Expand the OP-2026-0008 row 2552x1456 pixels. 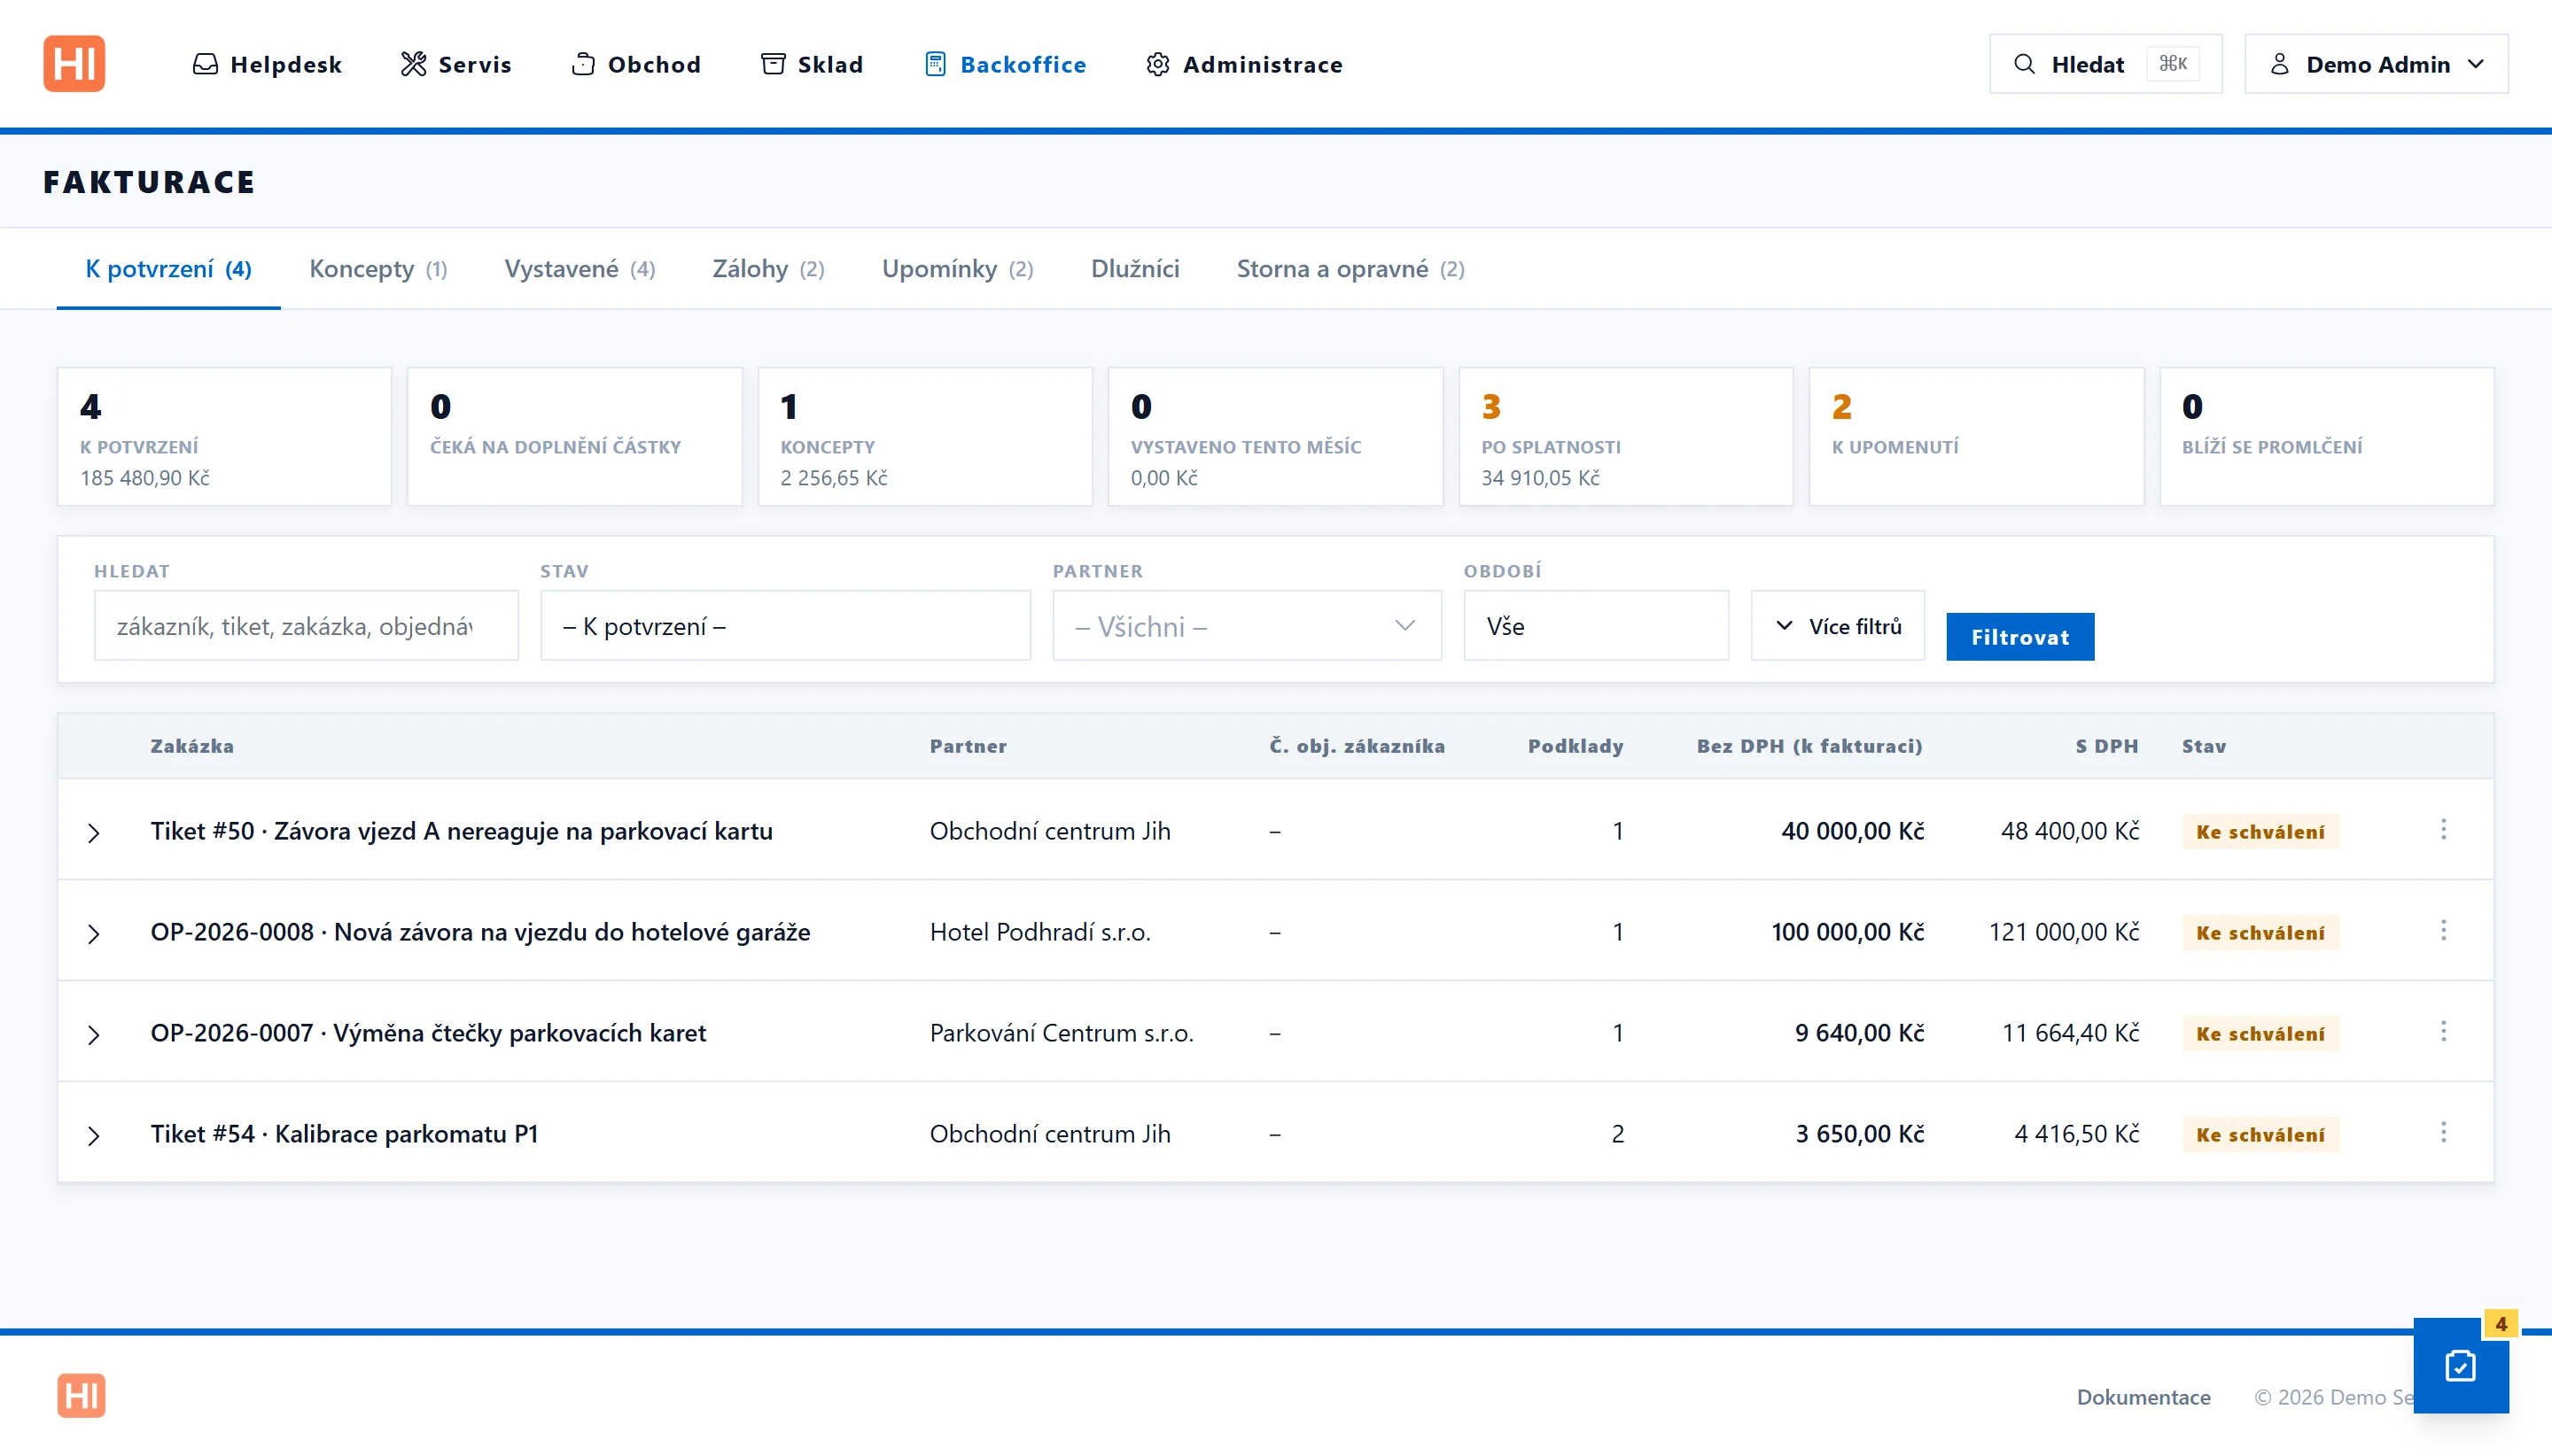tap(93, 934)
